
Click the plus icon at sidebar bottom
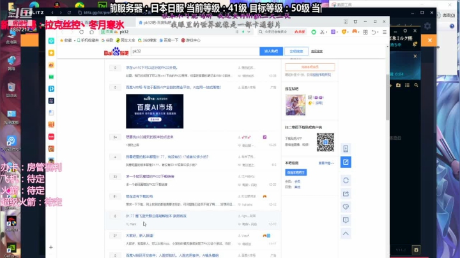50,247
